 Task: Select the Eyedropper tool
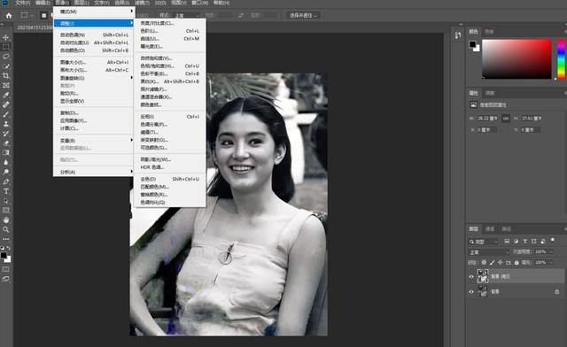pyautogui.click(x=6, y=95)
